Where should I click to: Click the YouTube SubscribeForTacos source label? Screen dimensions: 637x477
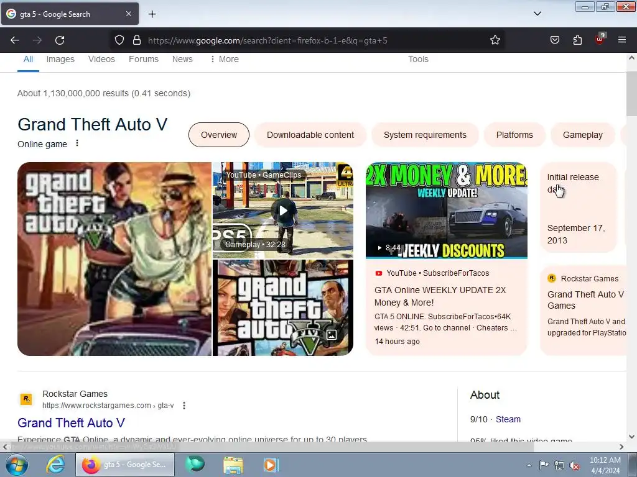click(x=438, y=273)
